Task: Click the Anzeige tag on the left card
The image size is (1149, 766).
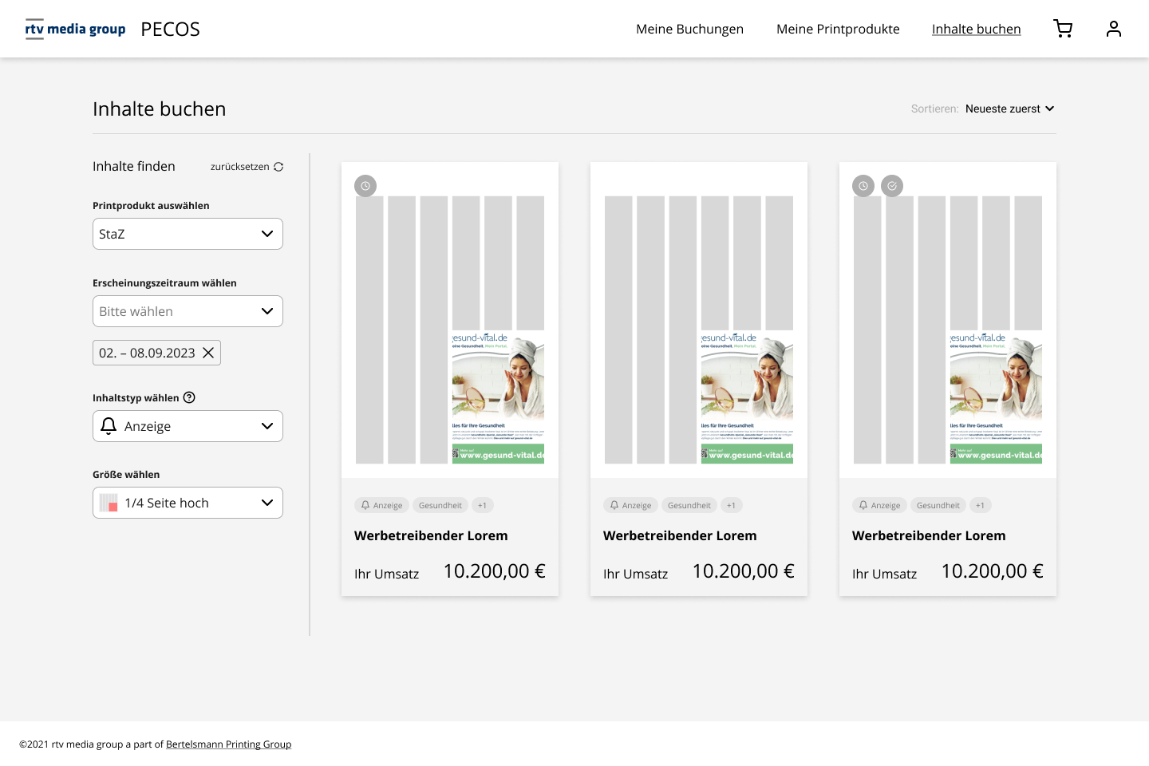Action: 381,505
